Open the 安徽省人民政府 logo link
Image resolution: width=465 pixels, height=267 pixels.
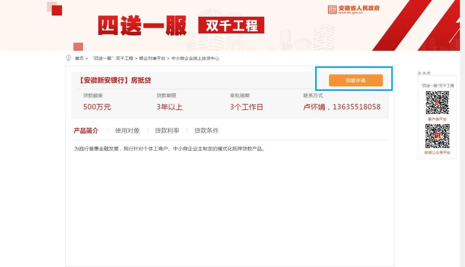click(x=354, y=9)
